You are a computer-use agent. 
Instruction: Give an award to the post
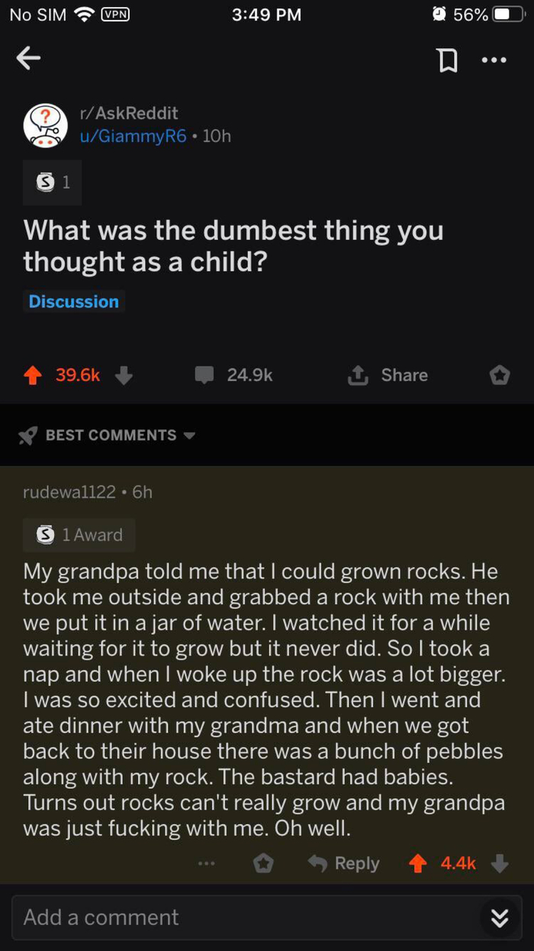[499, 375]
